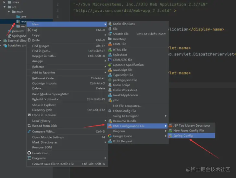Click the Spring Config icon

click(170, 136)
